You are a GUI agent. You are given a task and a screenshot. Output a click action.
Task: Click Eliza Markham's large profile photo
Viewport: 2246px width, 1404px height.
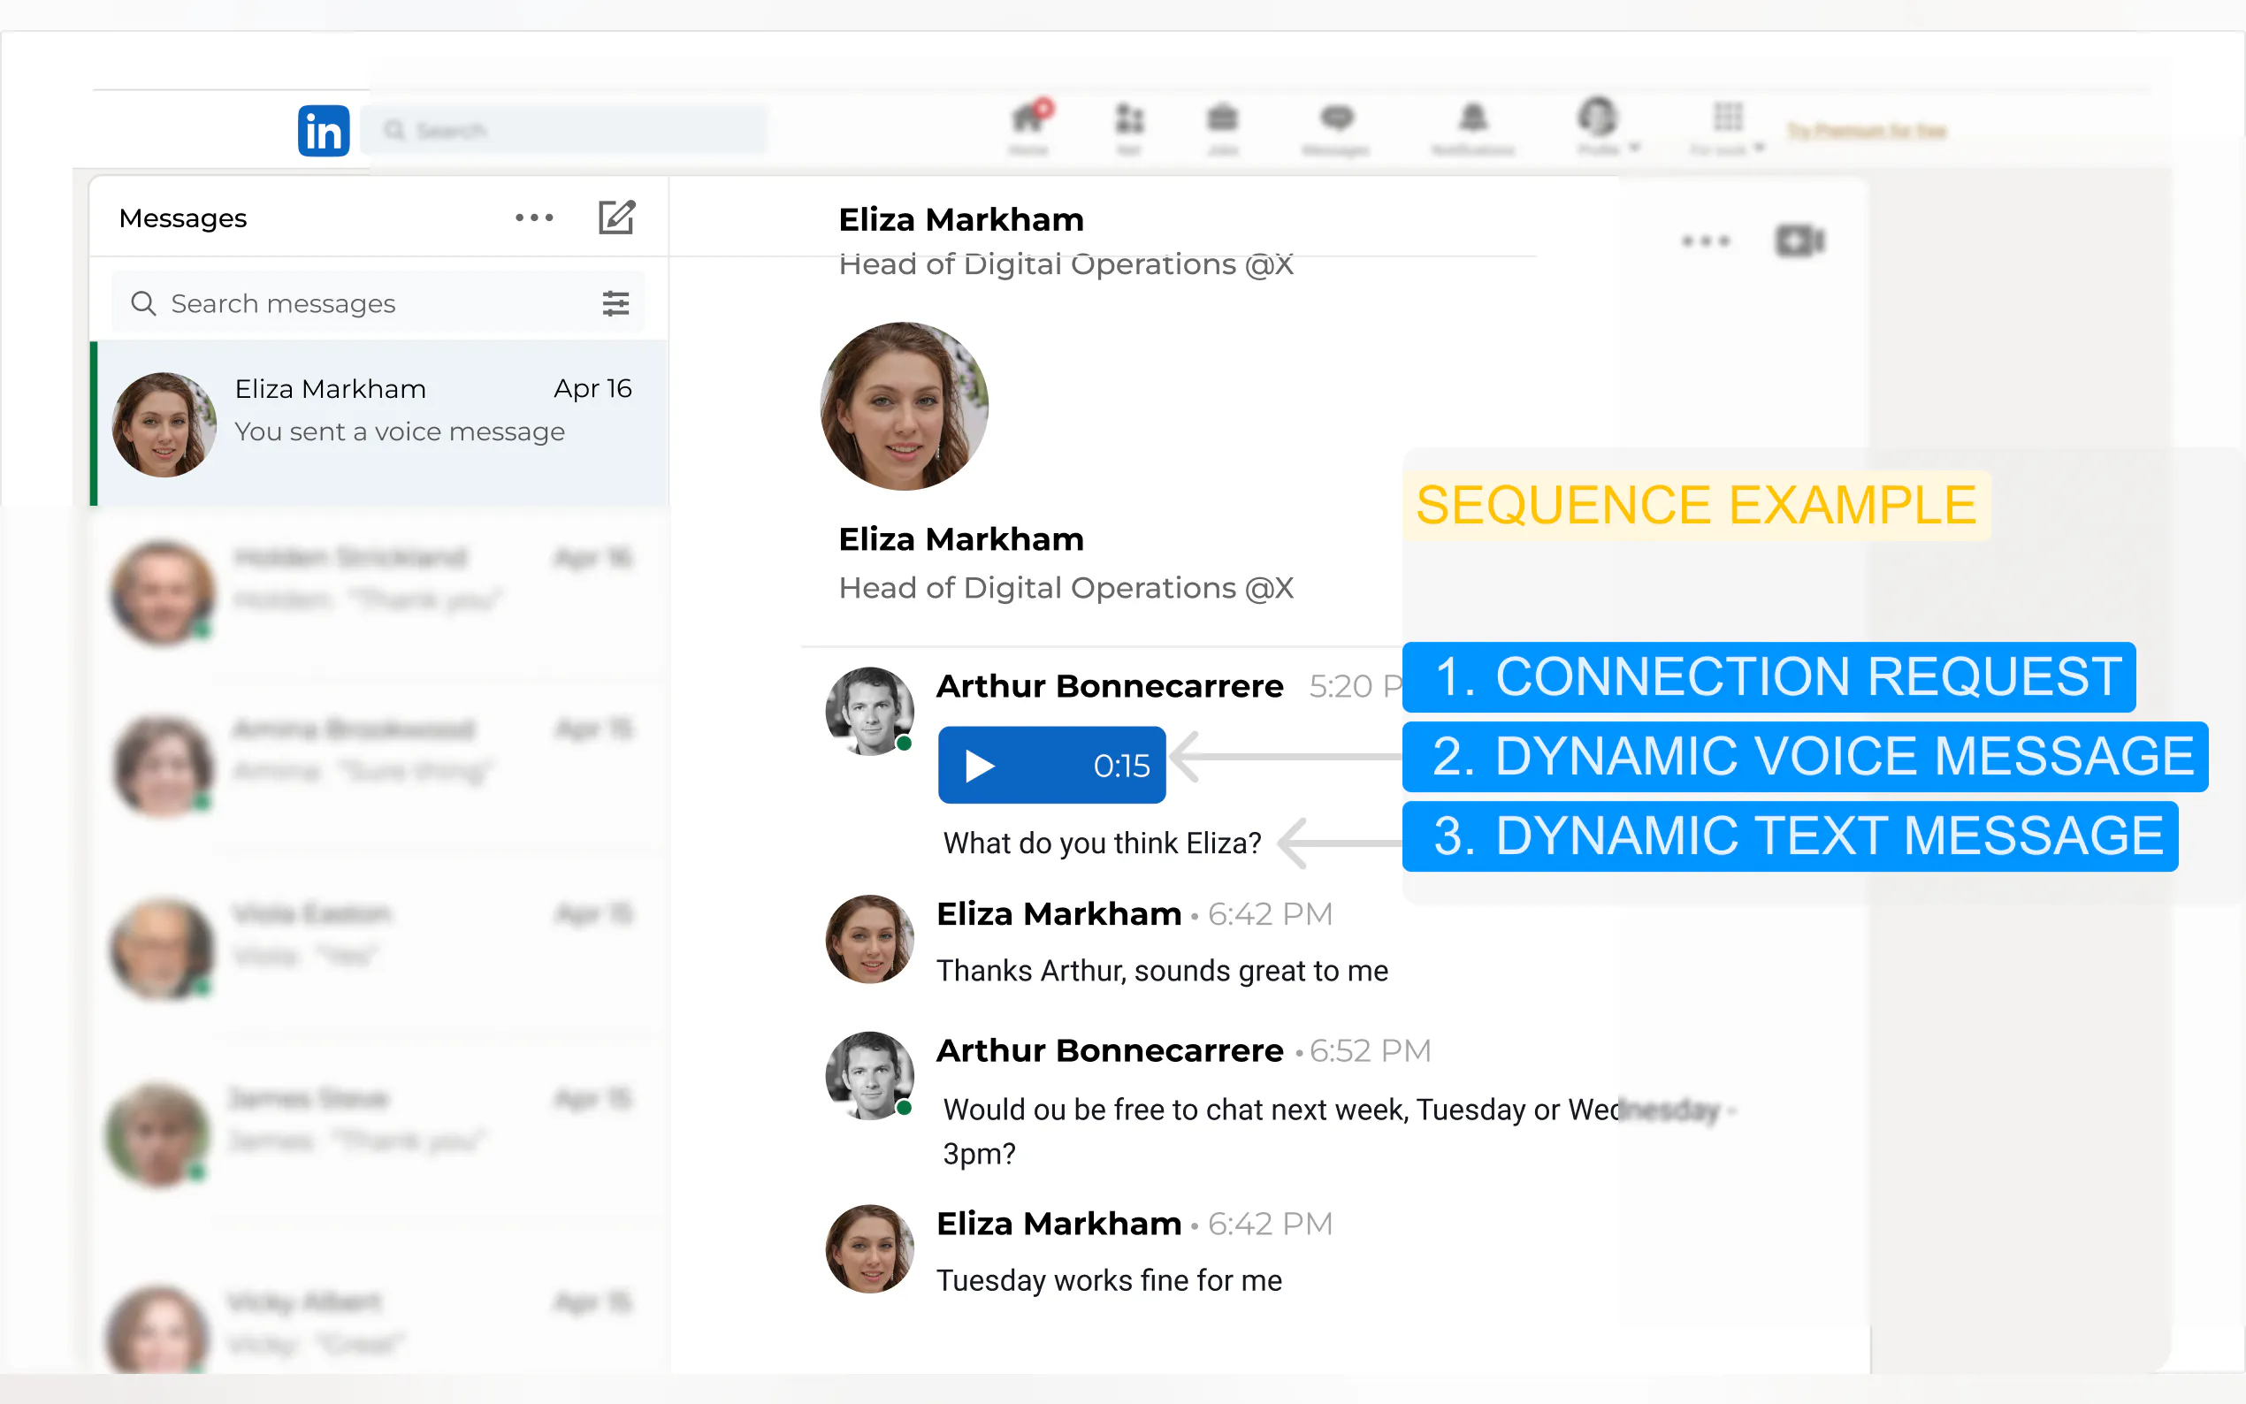pyautogui.click(x=905, y=406)
